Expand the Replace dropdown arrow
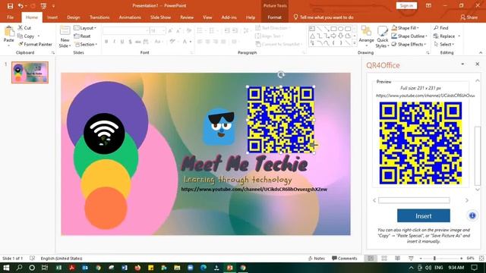This screenshot has width=486, height=273. 459,36
